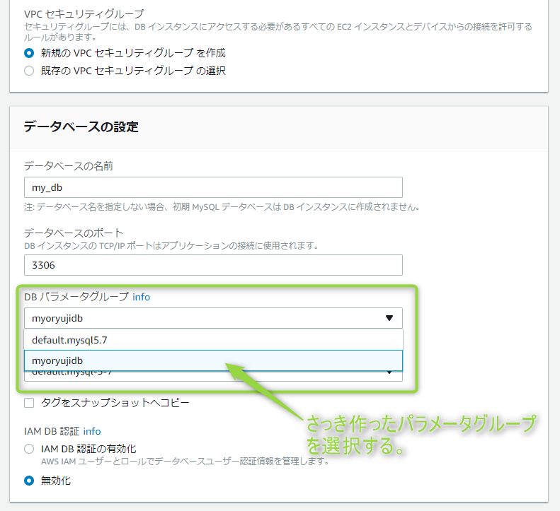560x511 pixels.
Task: Click the データベースの名前 field containing my_db
Action: tap(213, 187)
